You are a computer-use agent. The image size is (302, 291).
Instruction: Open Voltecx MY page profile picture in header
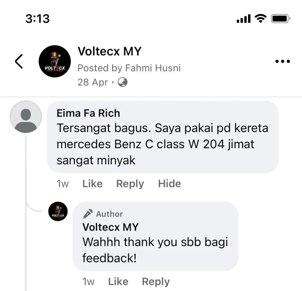coord(55,61)
